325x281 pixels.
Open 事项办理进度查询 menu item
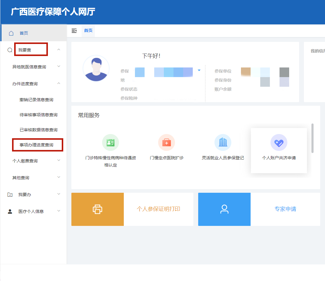[36, 145]
